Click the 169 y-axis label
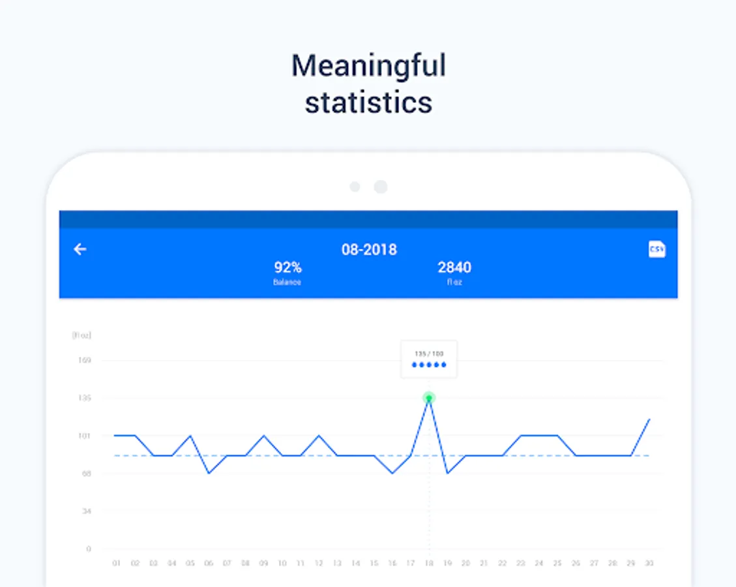Viewport: 736px width, 587px height. point(85,360)
